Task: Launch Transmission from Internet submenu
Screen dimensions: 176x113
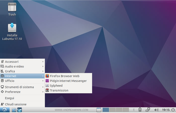Action: coord(59,90)
